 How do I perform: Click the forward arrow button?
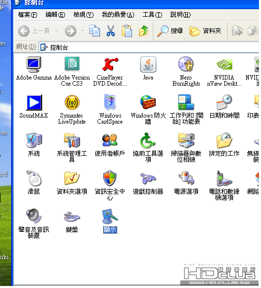71,30
